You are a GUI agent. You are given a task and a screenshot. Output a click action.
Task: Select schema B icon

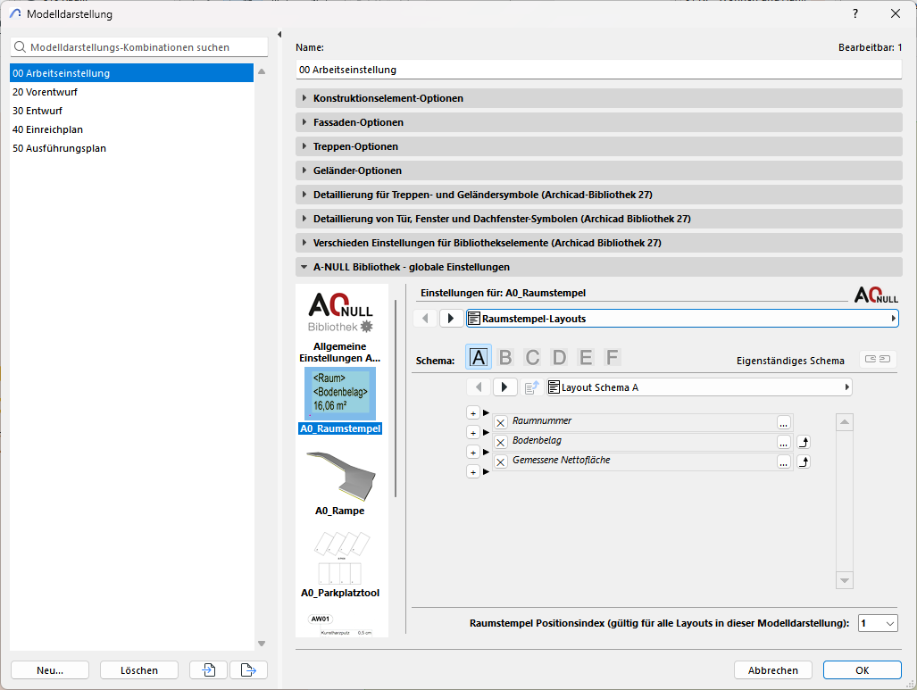[x=505, y=357]
